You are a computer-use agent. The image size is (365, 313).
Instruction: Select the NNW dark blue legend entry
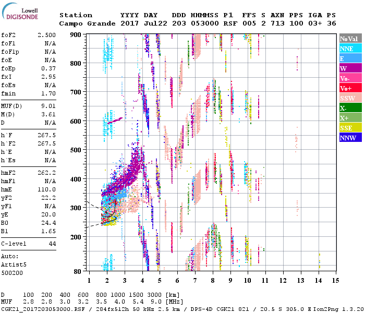tap(350, 138)
